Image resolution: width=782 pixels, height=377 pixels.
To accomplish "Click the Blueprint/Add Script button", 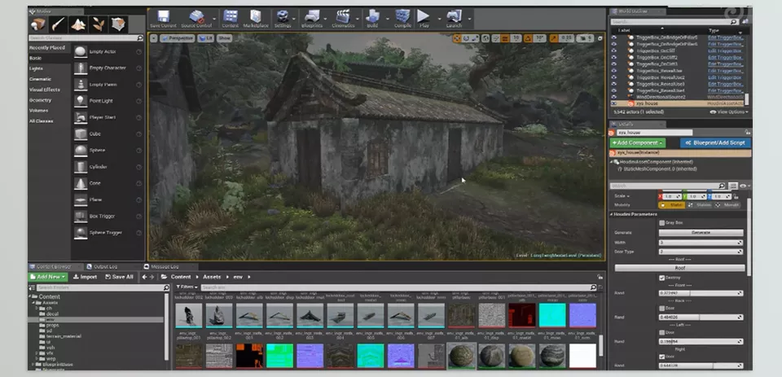I will click(715, 142).
